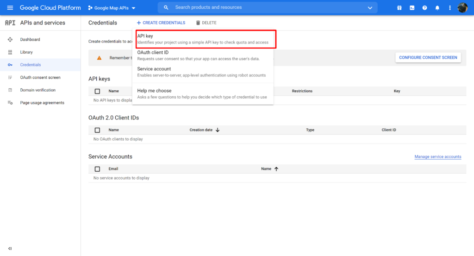Select Credentials in the sidebar

40,65
